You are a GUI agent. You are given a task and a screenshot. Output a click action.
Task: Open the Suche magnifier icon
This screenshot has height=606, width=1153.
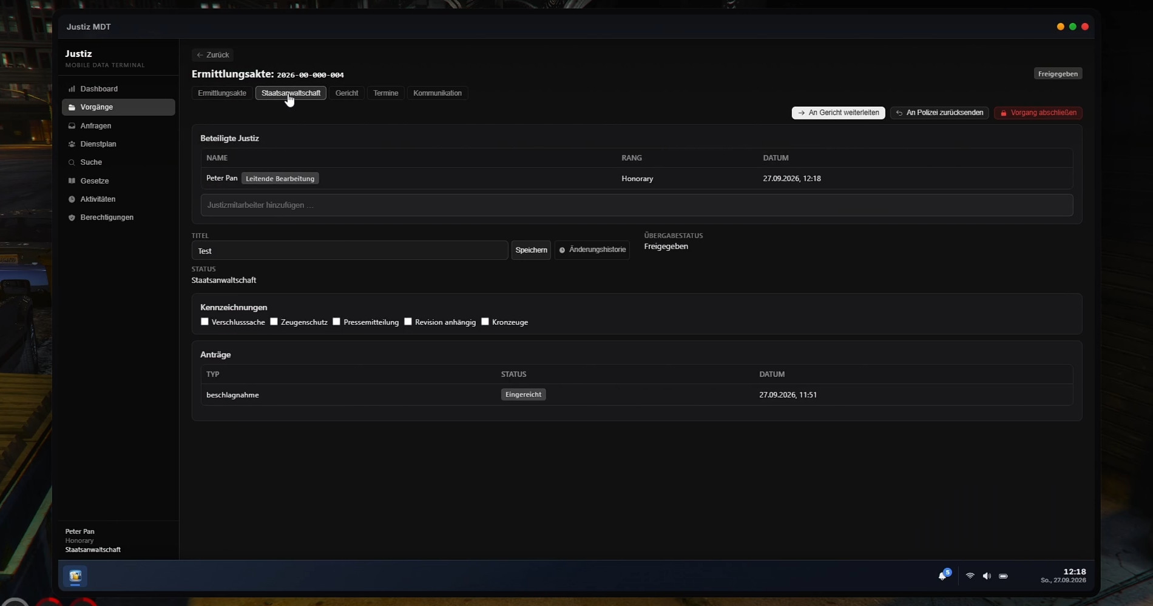pyautogui.click(x=72, y=162)
